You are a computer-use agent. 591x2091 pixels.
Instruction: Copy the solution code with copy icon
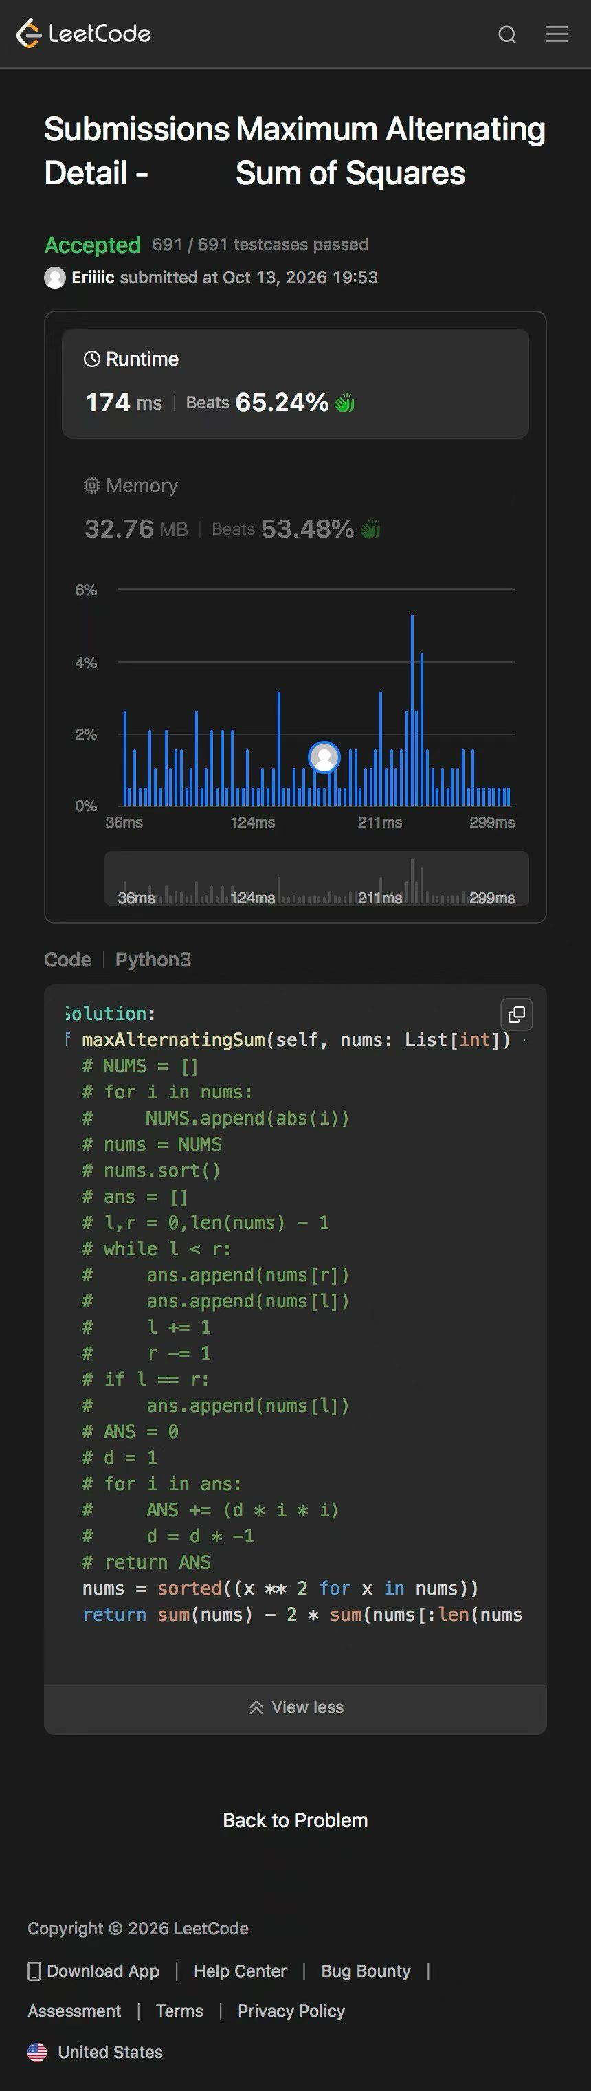[517, 1014]
